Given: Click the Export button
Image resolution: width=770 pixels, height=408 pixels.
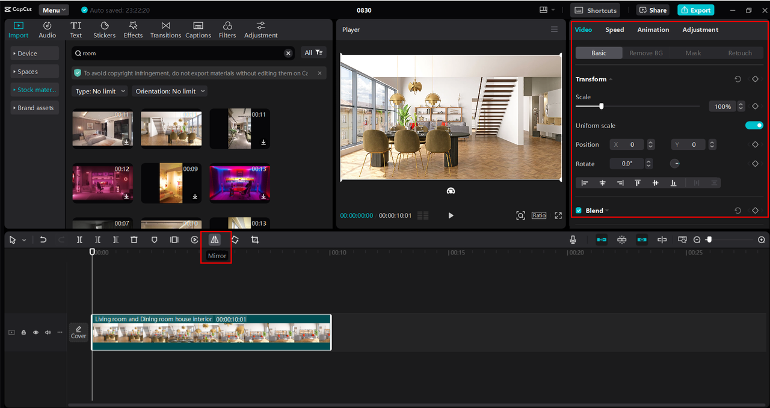Looking at the screenshot, I should point(695,10).
